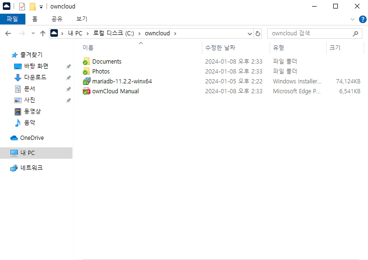This screenshot has width=368, height=260.
Task: Open 네트워크 in the navigation pane
Action: 32,168
